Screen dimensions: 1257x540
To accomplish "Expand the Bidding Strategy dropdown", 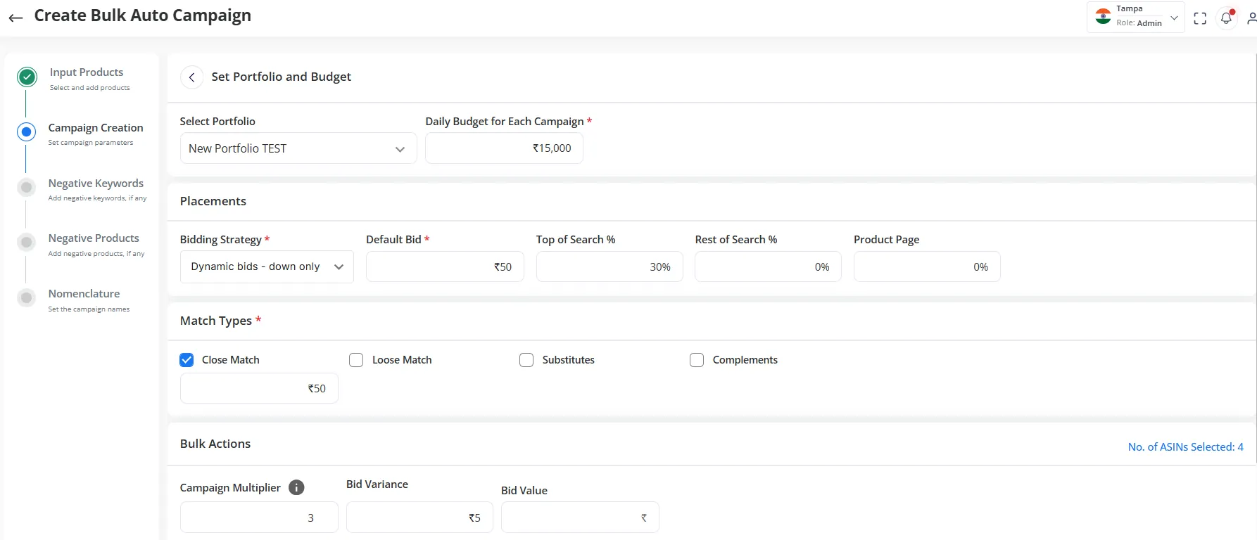I will pos(267,267).
